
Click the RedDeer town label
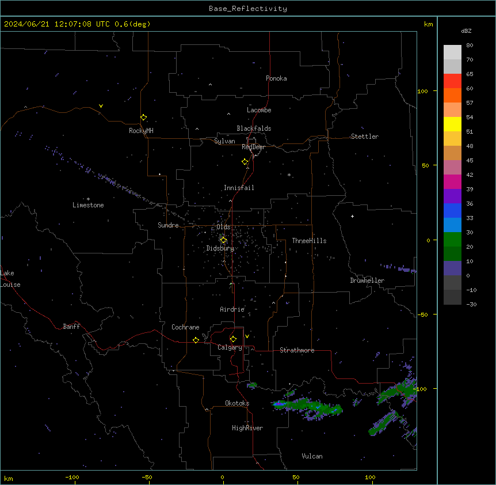(x=253, y=147)
